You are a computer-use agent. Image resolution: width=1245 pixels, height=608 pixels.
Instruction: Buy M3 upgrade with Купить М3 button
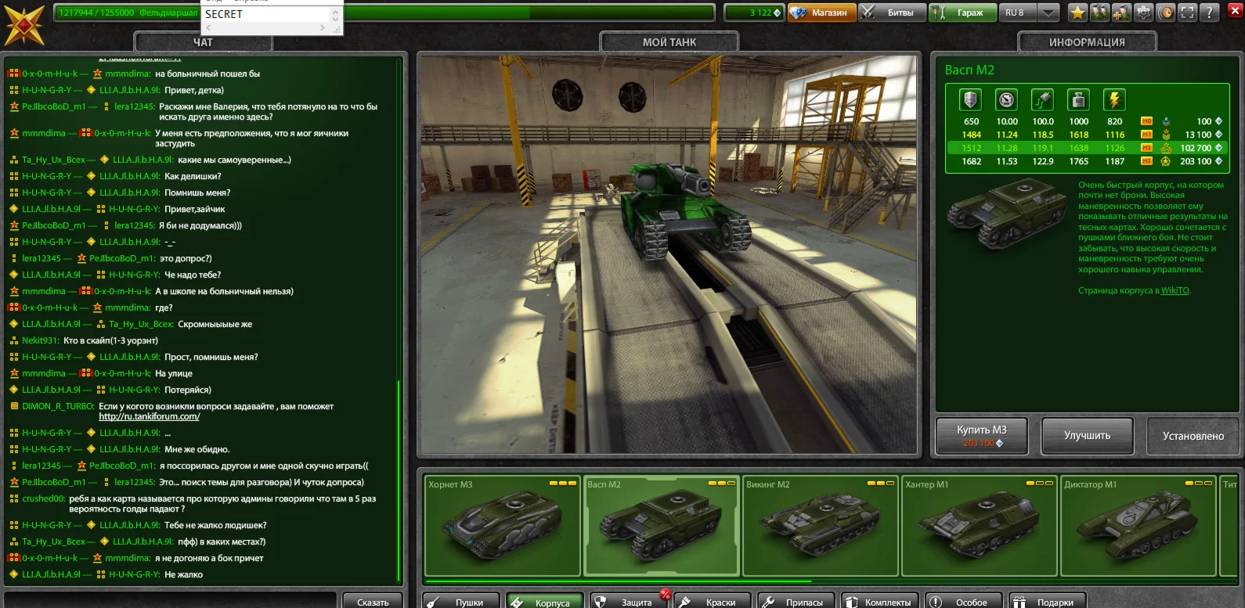click(x=982, y=436)
